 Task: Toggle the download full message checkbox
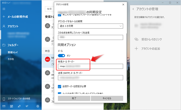pos(60,15)
